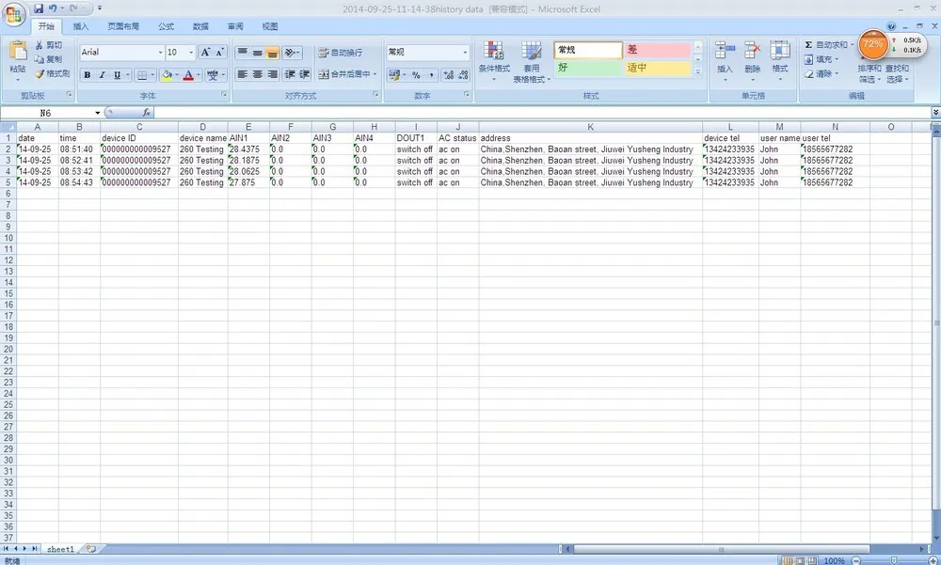Toggle Italic formatting
Image resolution: width=941 pixels, height=565 pixels.
(102, 75)
